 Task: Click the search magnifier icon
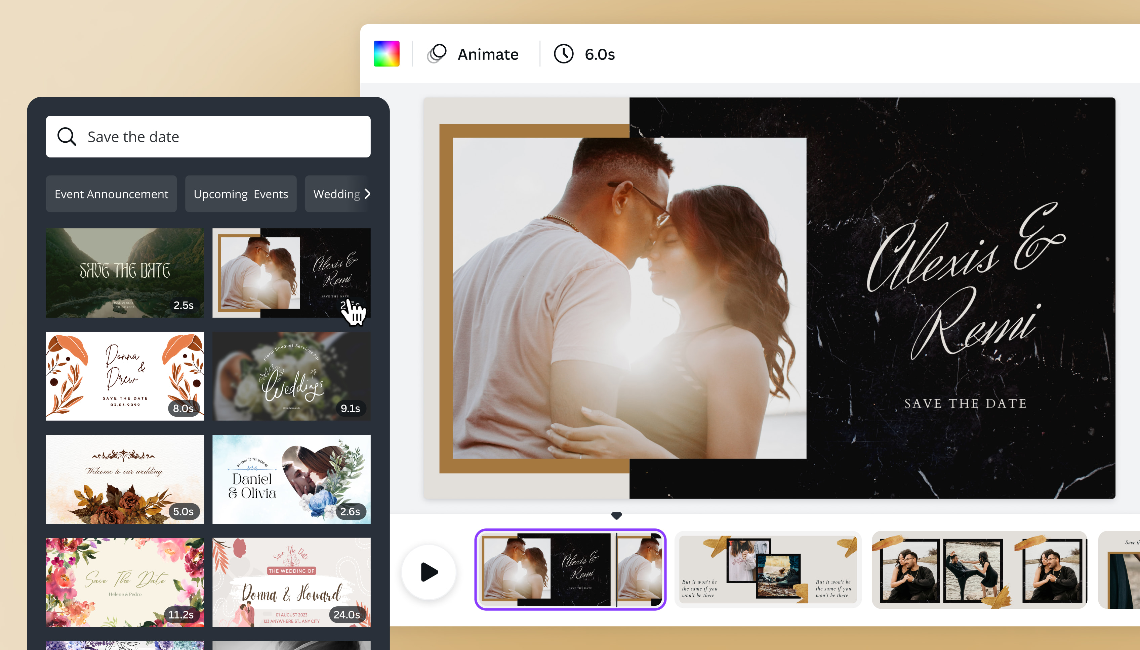[x=67, y=136]
